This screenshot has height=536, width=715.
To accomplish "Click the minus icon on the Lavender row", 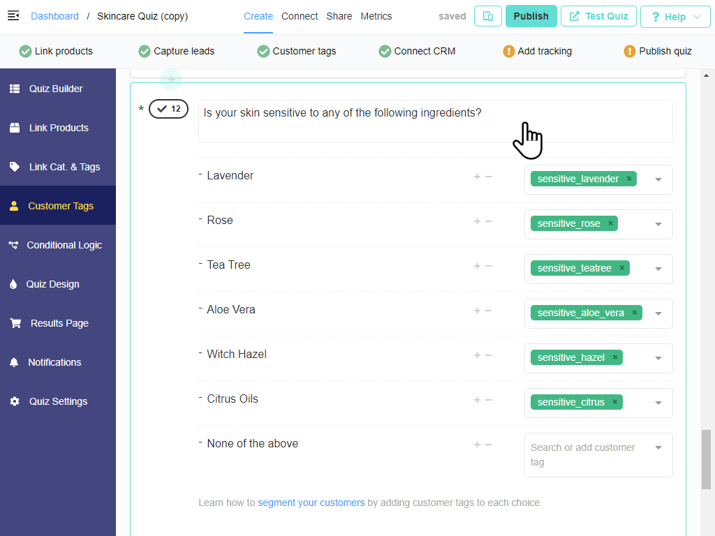I will [x=488, y=177].
